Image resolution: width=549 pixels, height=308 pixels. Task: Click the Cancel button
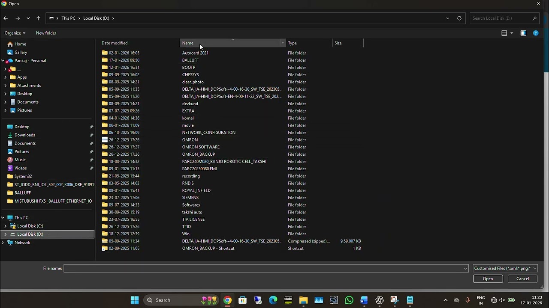point(522,279)
